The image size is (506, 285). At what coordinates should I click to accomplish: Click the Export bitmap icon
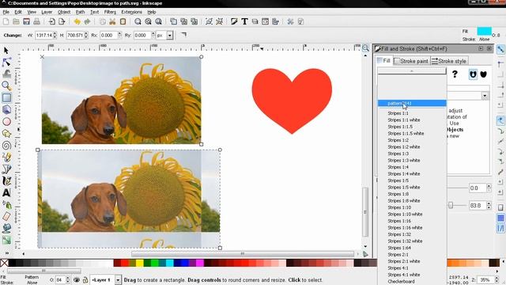[x=62, y=21]
